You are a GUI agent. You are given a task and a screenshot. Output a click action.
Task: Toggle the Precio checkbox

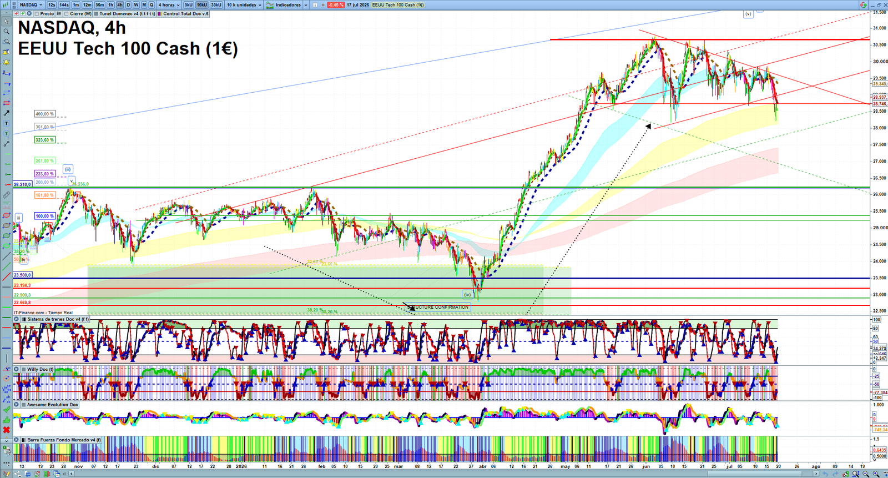point(37,13)
